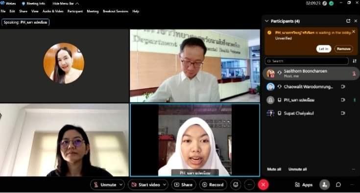Image resolution: width=360 pixels, height=193 pixels.
Task: Start recording with Record button
Action: (x=213, y=185)
